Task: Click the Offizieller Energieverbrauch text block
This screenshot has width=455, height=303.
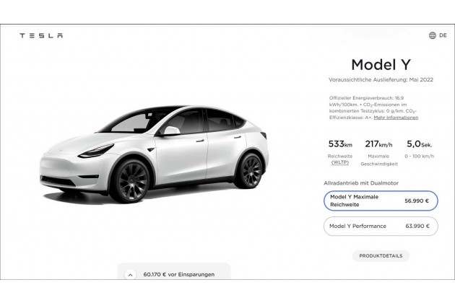Action: [x=376, y=105]
